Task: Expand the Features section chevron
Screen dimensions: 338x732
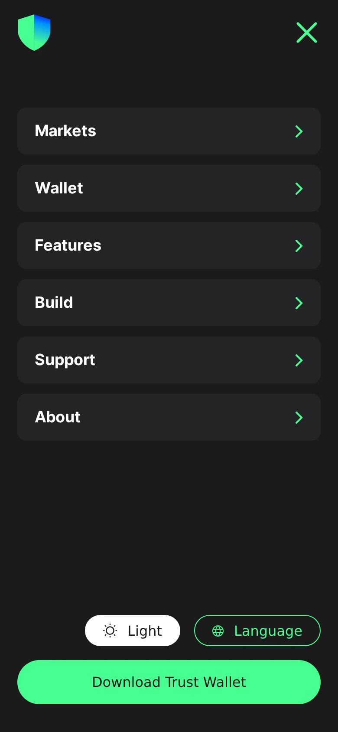Action: point(299,246)
